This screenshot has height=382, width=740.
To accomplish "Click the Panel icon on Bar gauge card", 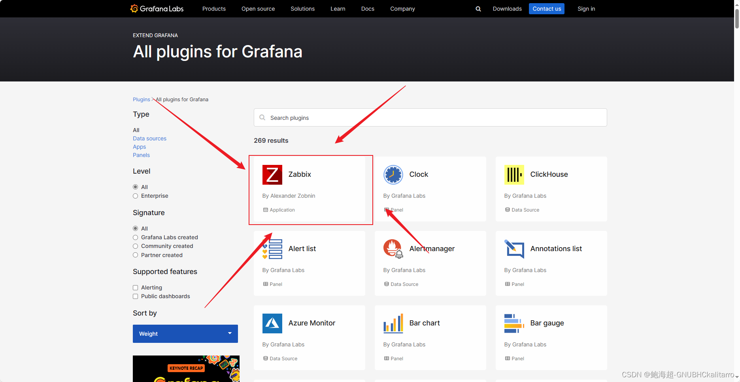I will pyautogui.click(x=508, y=359).
